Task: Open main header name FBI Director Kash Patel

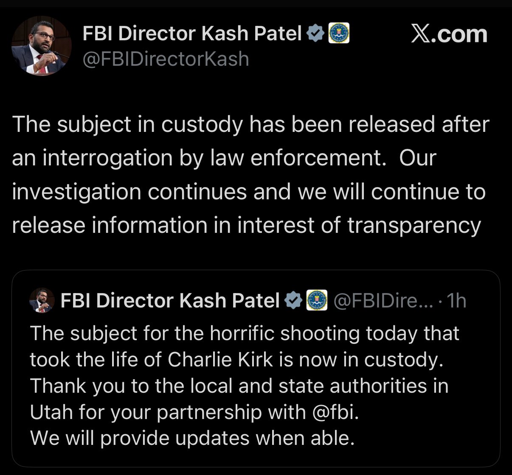Action: tap(192, 34)
